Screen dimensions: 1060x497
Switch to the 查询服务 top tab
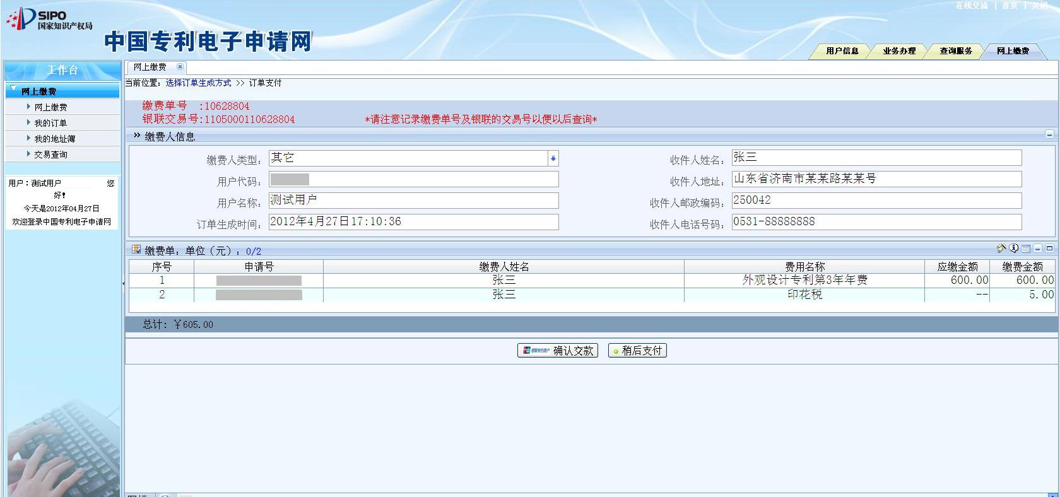point(955,51)
